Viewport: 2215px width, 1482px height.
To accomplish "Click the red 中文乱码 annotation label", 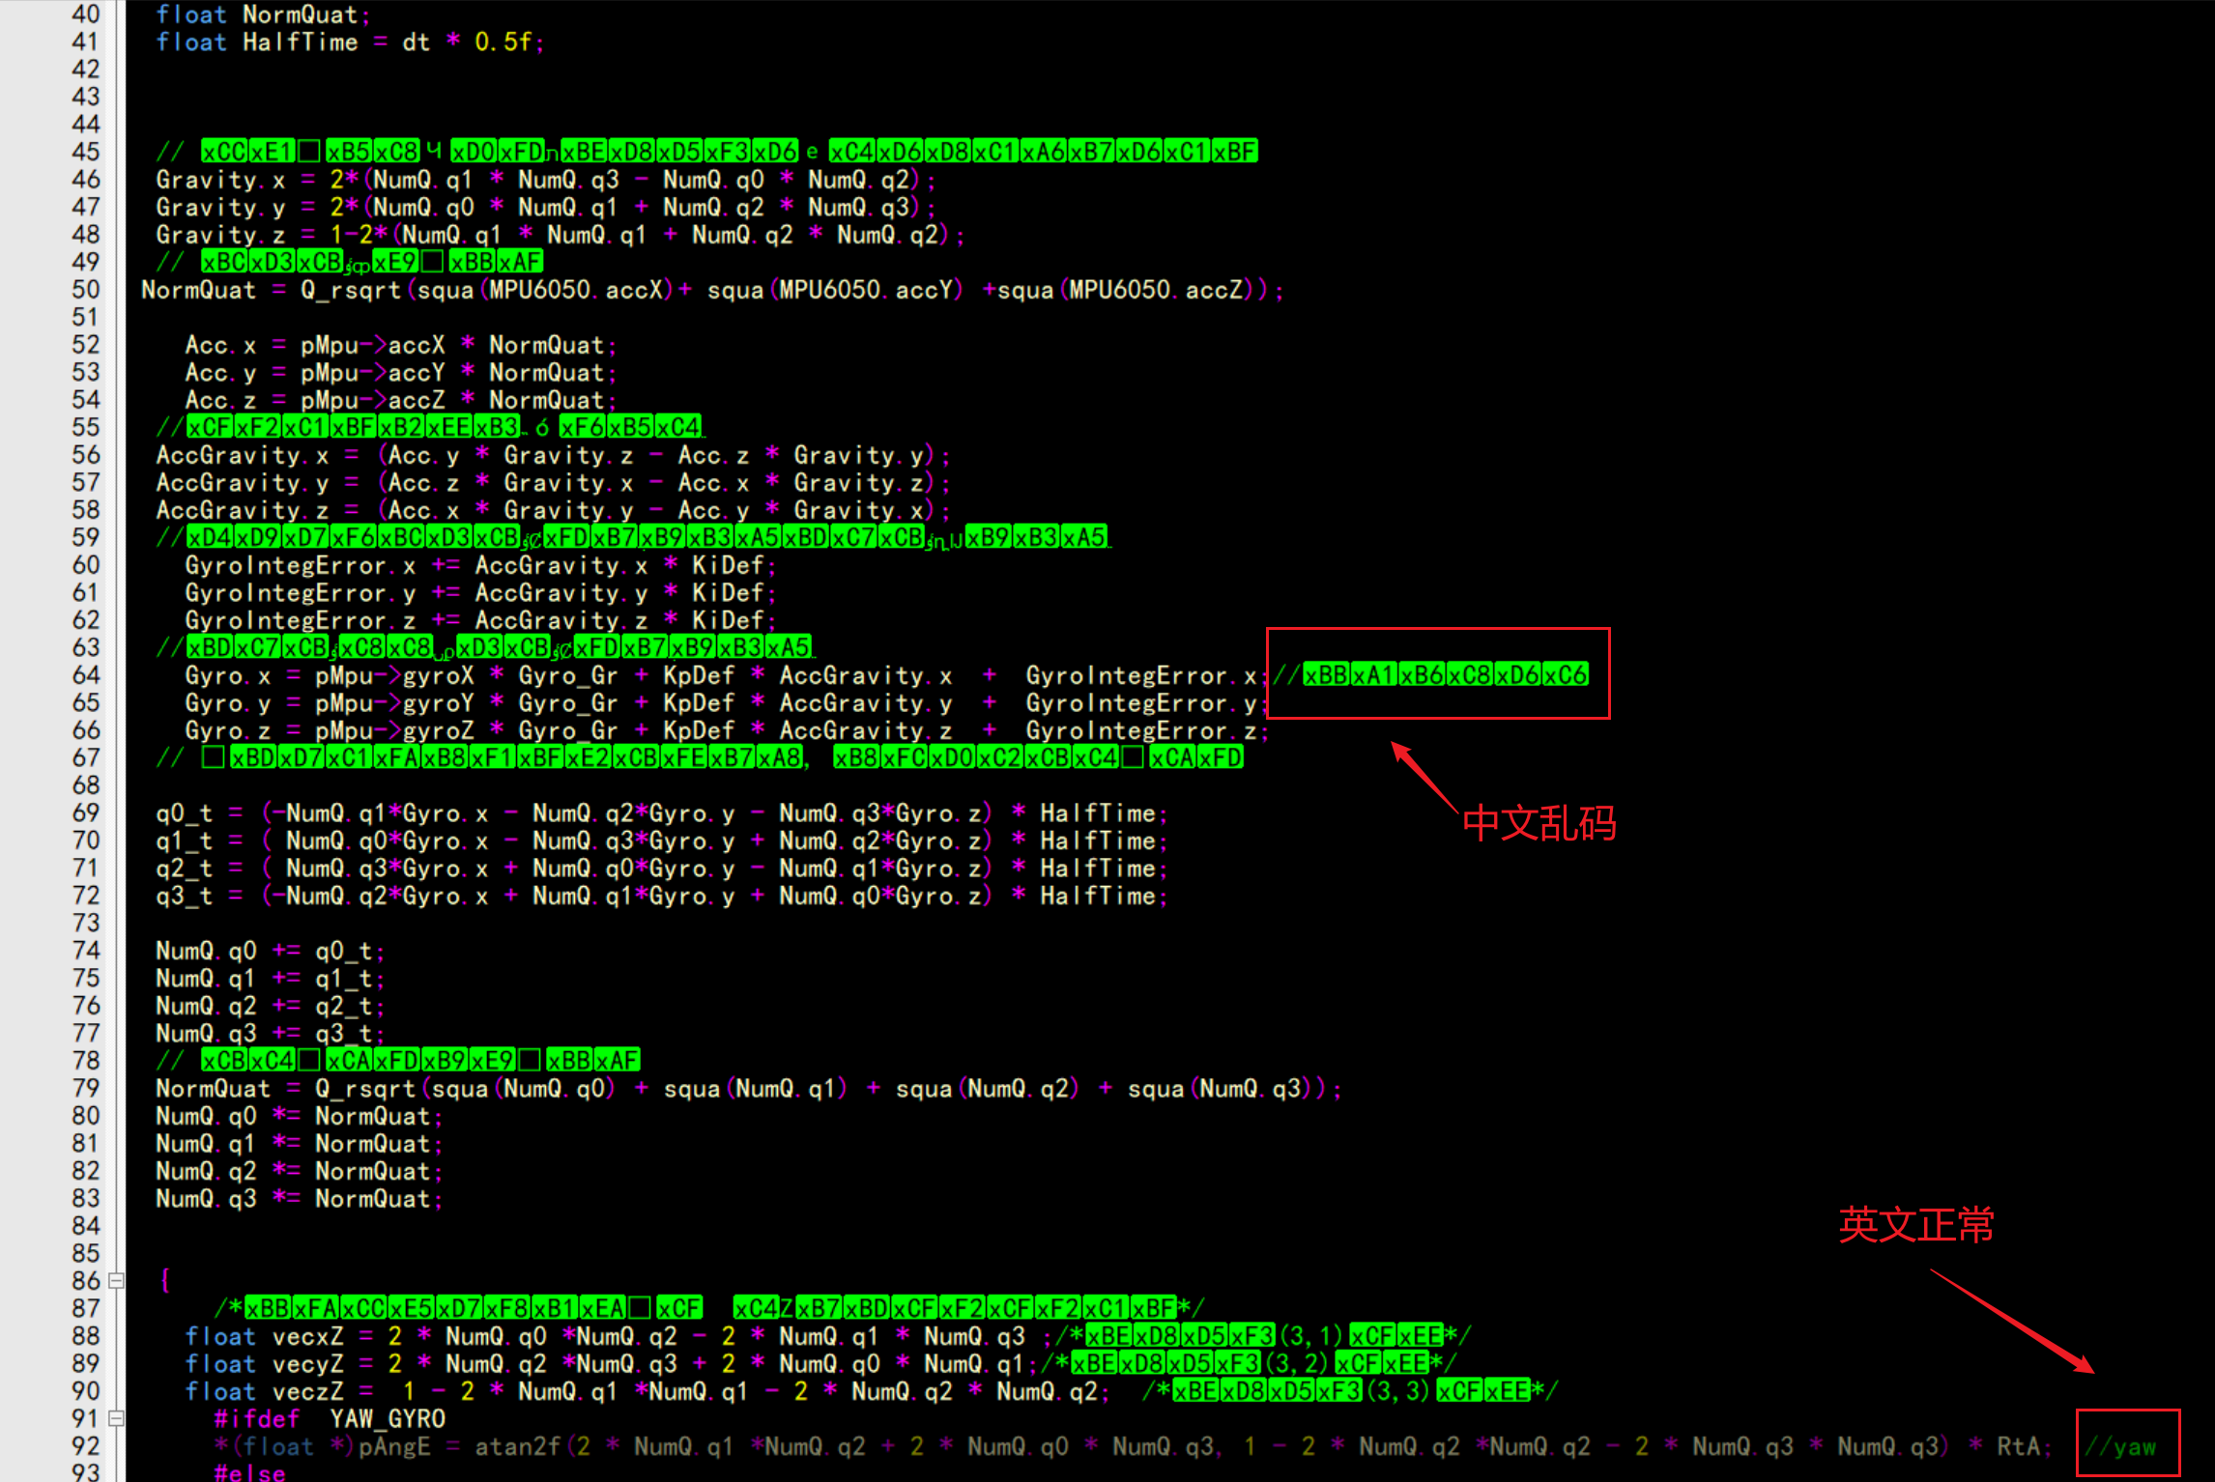I will tap(1539, 823).
